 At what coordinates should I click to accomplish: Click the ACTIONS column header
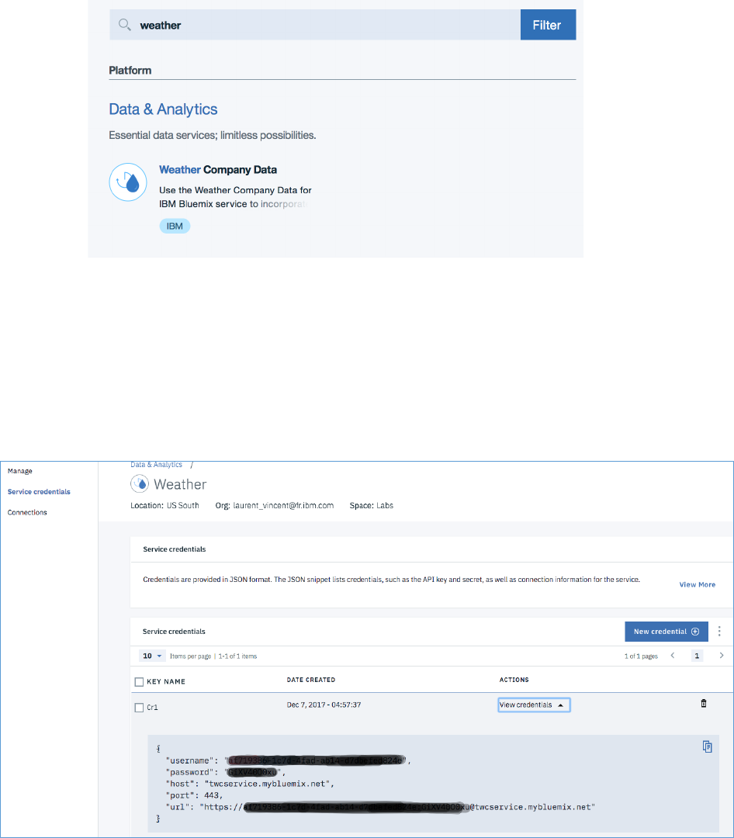pyautogui.click(x=514, y=680)
